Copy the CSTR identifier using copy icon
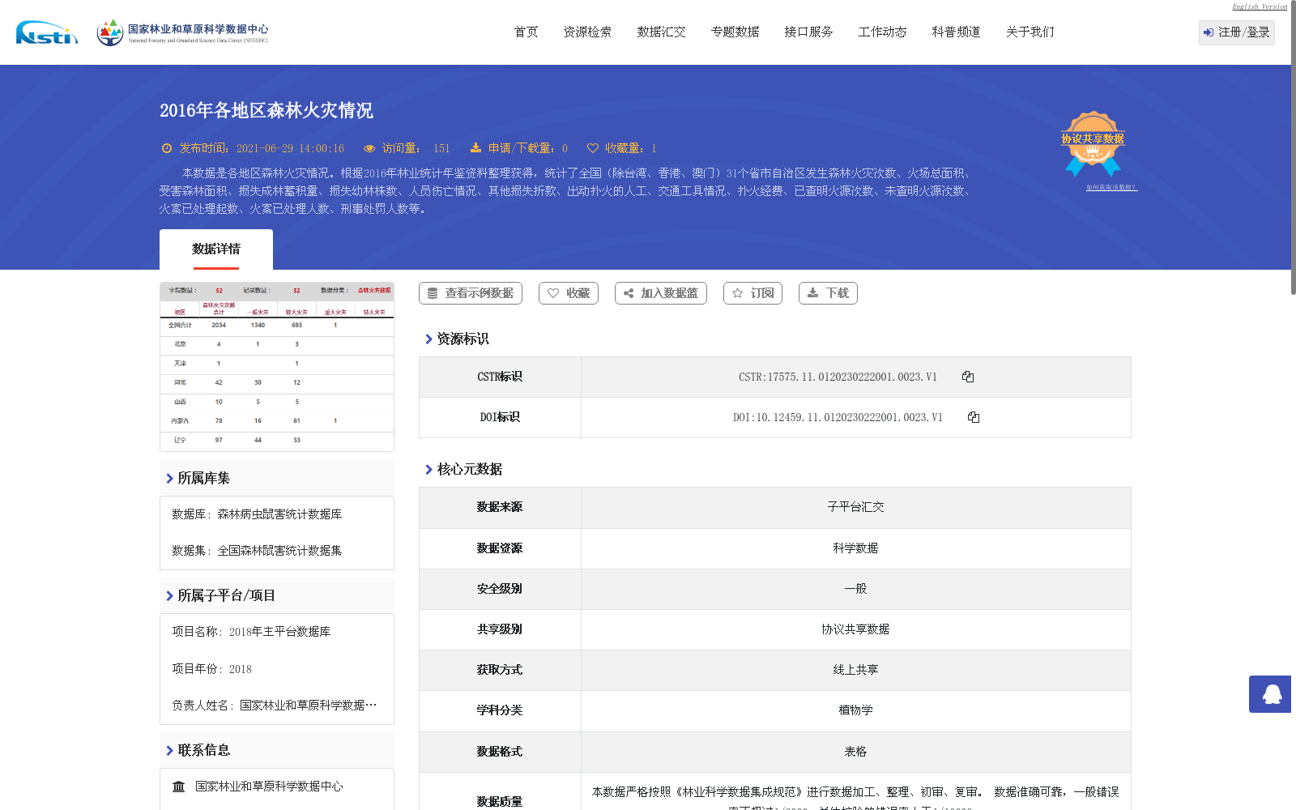This screenshot has height=810, width=1296. click(968, 377)
